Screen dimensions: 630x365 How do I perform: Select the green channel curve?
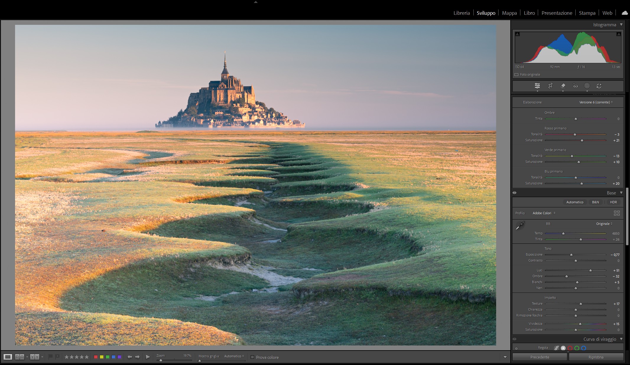pos(577,348)
